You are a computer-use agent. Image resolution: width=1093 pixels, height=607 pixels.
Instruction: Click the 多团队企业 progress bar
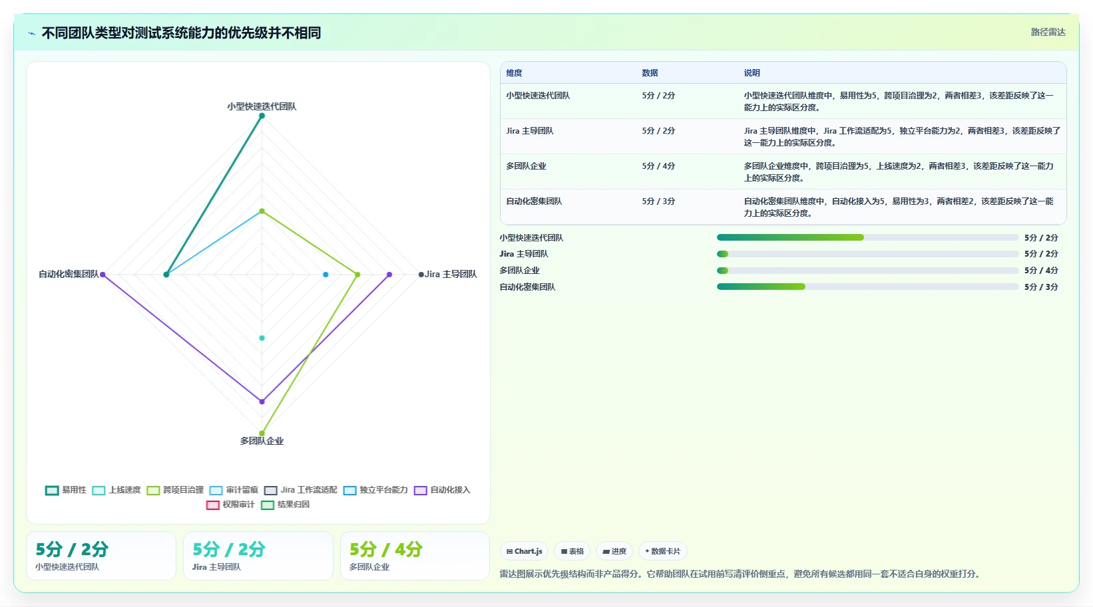[x=867, y=271]
